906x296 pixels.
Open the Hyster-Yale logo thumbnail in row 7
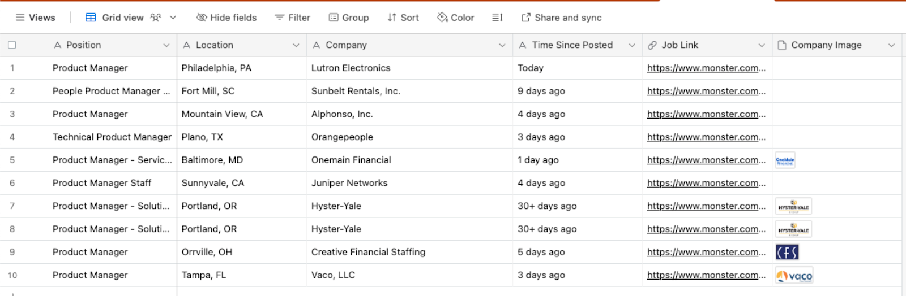793,206
